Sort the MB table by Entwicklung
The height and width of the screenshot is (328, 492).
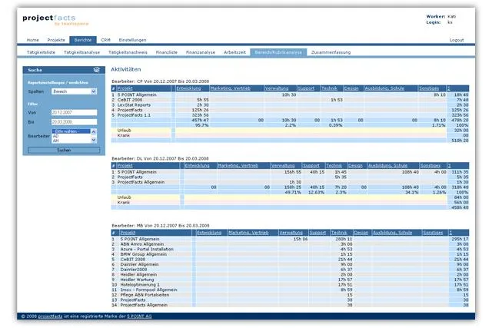pyautogui.click(x=209, y=233)
